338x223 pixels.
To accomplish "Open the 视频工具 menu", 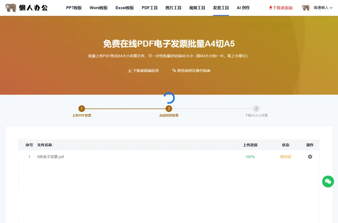I will pyautogui.click(x=197, y=8).
